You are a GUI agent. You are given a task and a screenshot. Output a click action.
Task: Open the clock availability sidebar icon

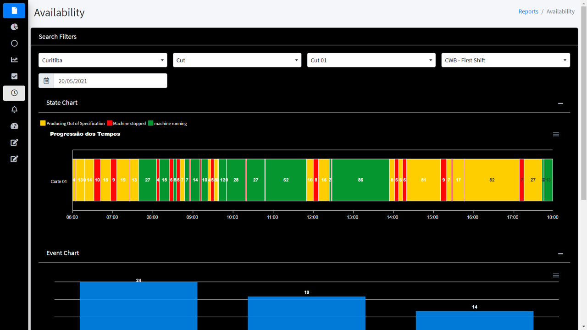coord(14,93)
